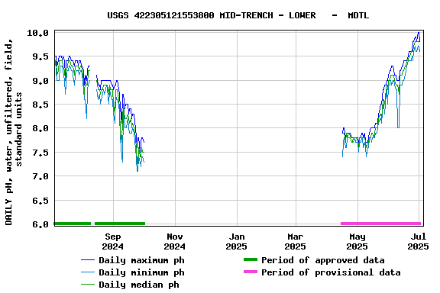Click the y-axis value 7.5

tap(40, 153)
